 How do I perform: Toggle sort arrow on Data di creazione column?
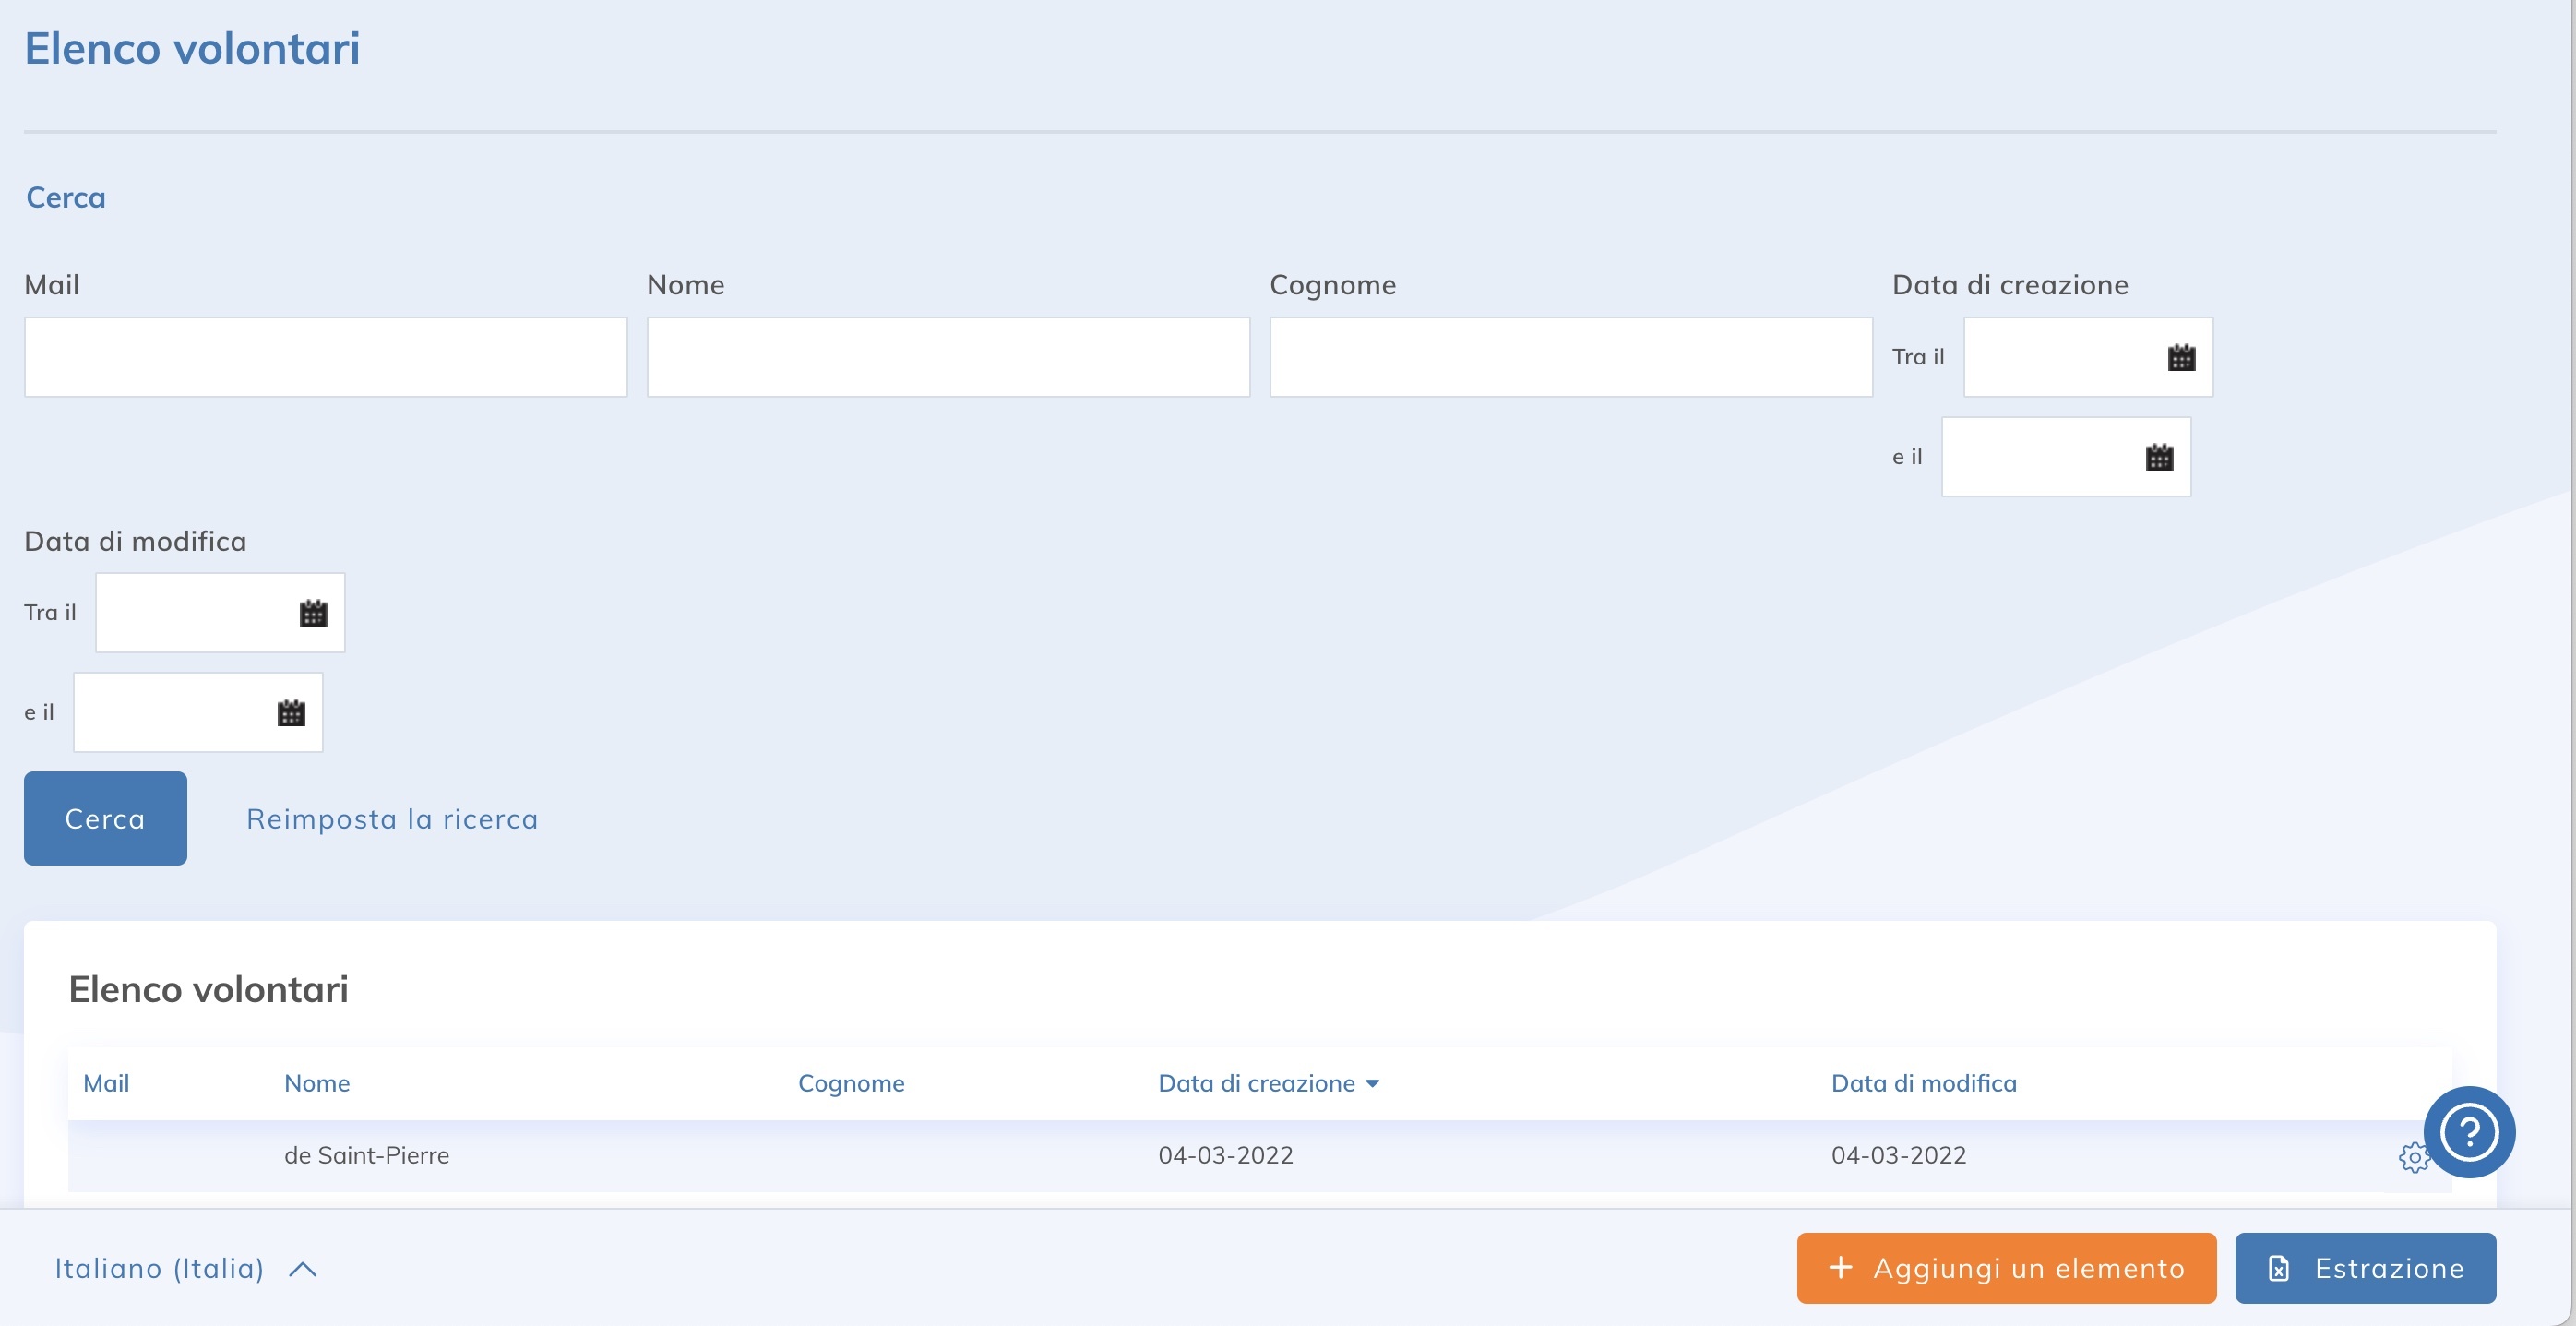coord(1373,1084)
